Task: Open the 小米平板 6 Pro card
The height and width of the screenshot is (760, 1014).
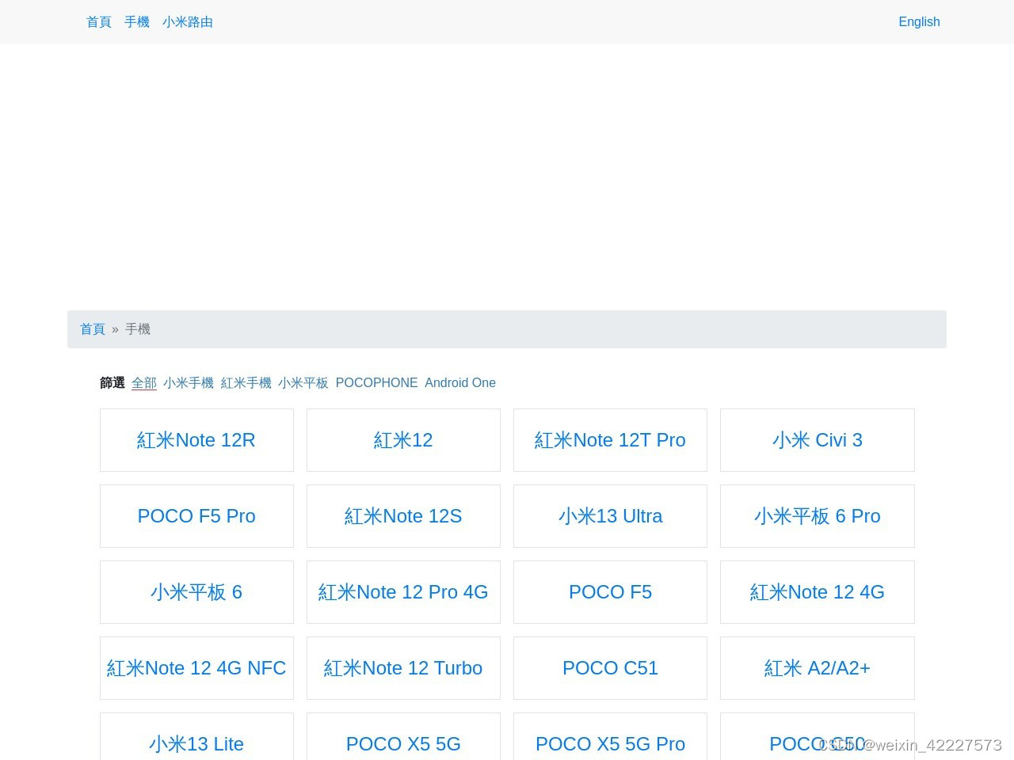Action: (x=818, y=516)
